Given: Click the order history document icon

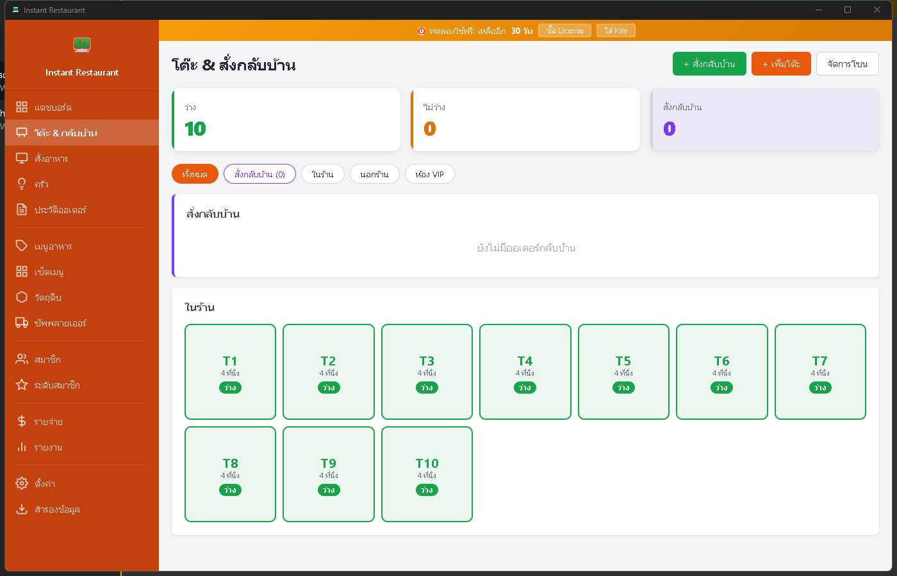Looking at the screenshot, I should coord(22,209).
